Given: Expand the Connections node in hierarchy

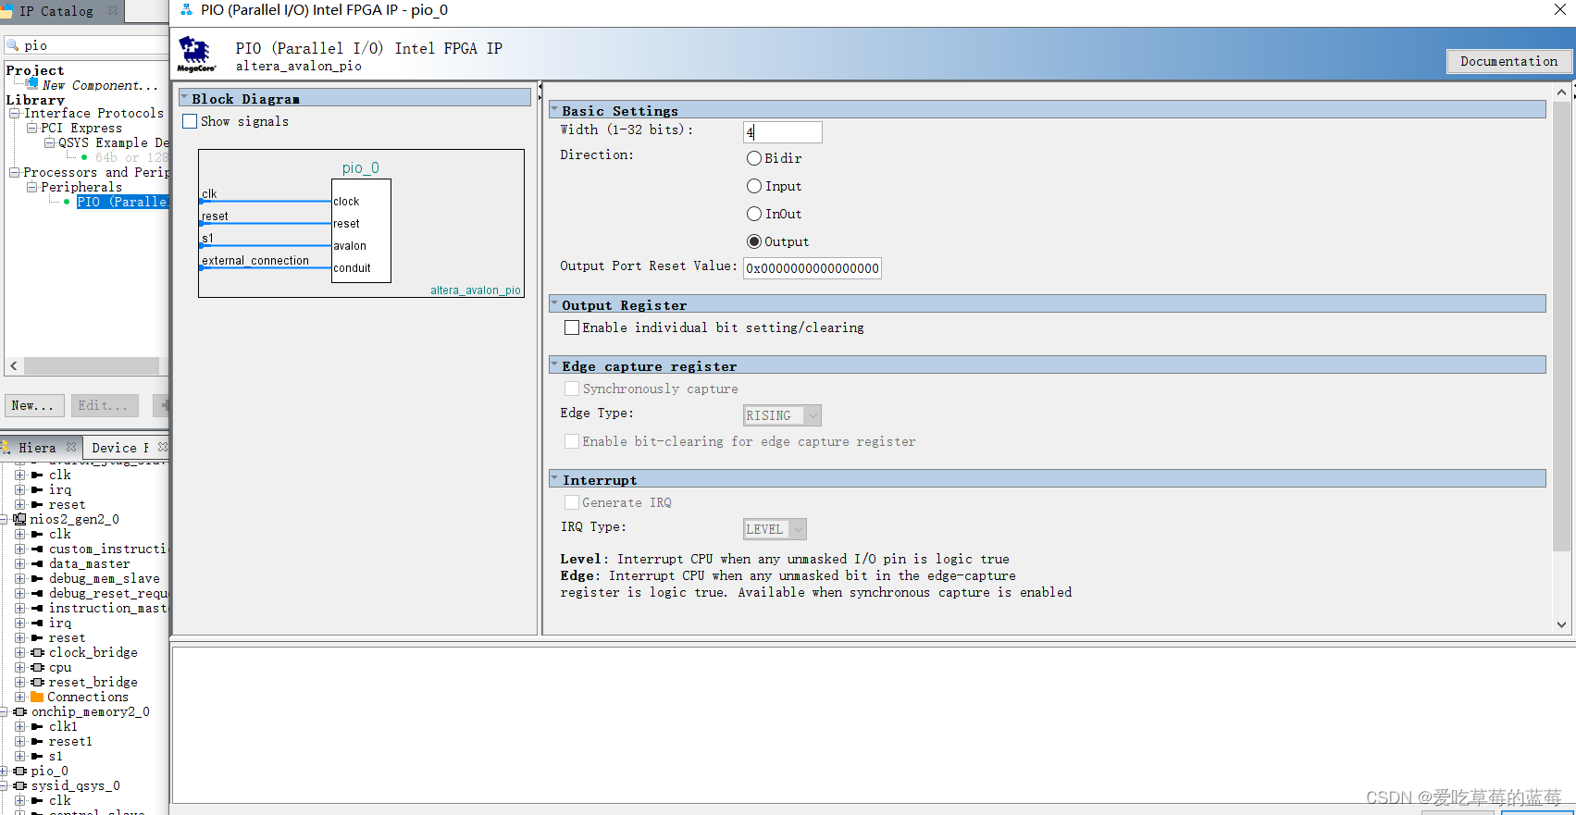Looking at the screenshot, I should [19, 697].
